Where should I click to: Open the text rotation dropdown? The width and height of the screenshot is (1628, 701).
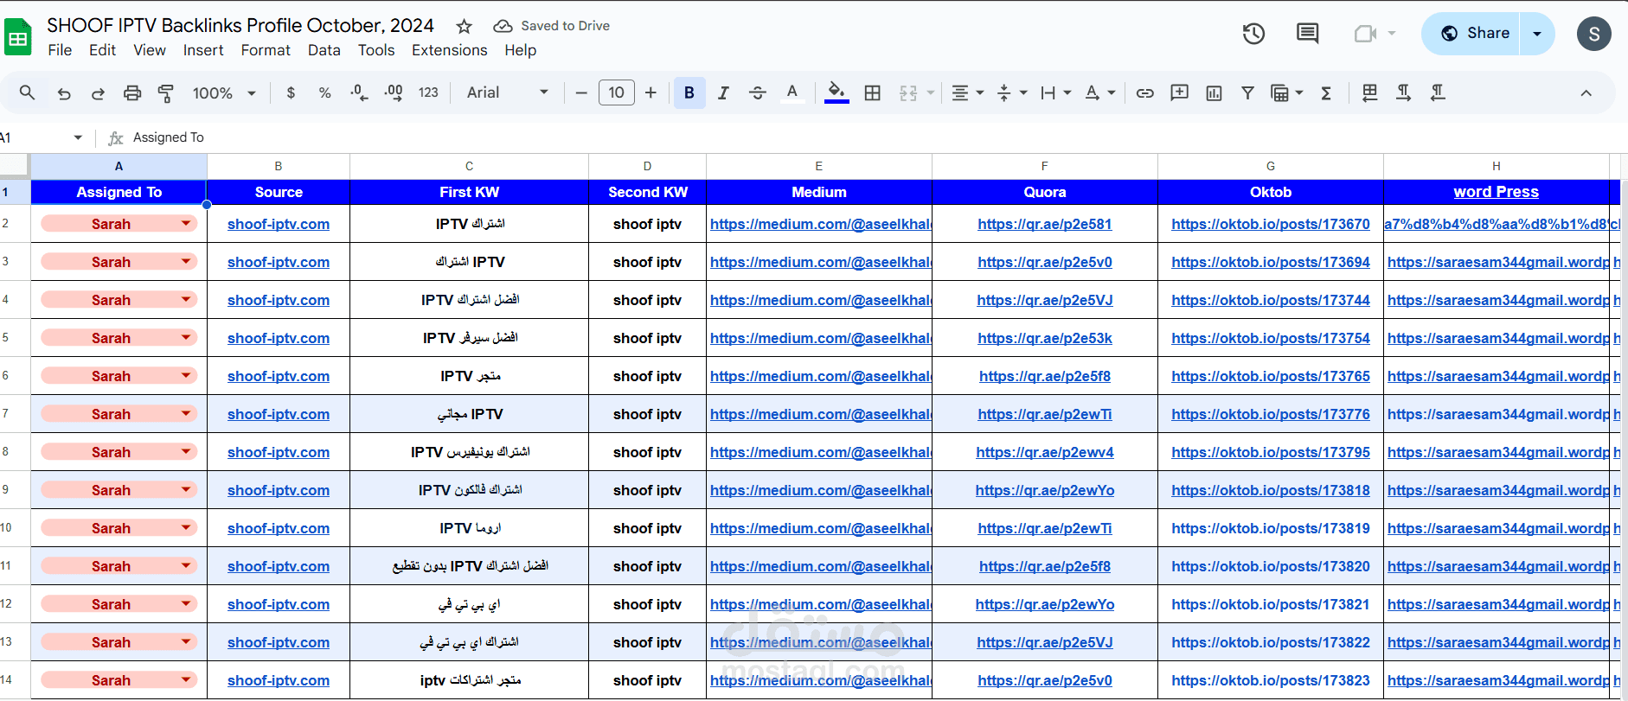click(1099, 92)
